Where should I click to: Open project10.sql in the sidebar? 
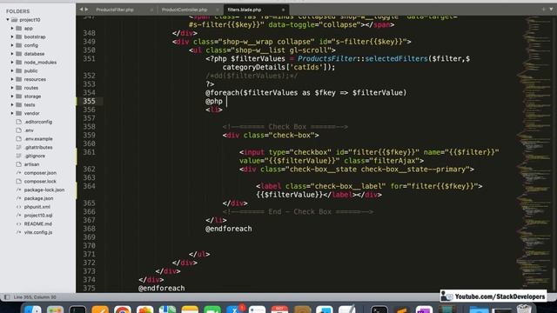38,216
